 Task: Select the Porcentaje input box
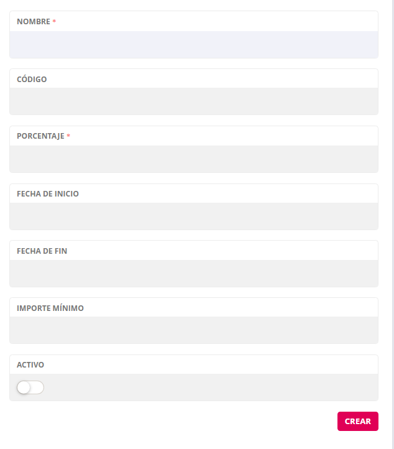point(193,159)
